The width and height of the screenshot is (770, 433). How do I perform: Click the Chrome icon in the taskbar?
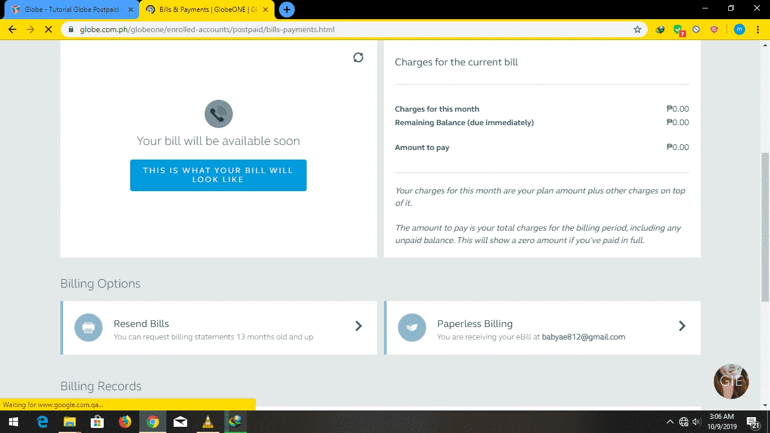[153, 422]
